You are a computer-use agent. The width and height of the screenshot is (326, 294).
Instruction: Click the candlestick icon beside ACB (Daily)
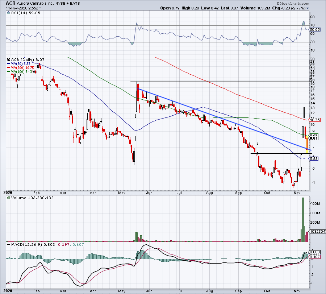tap(9, 60)
